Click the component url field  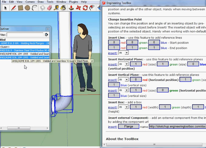pos(177,126)
